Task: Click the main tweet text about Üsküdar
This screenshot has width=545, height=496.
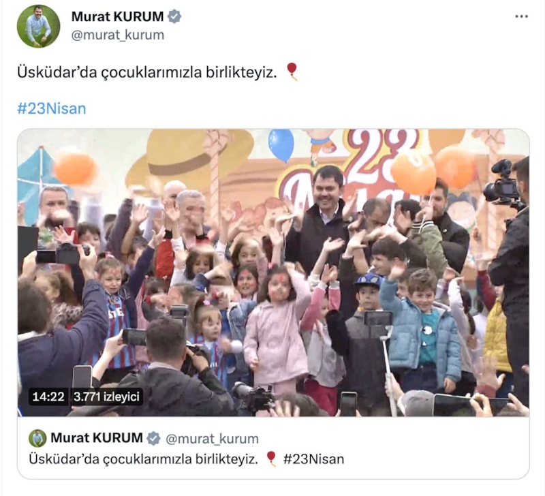Action: click(x=147, y=72)
